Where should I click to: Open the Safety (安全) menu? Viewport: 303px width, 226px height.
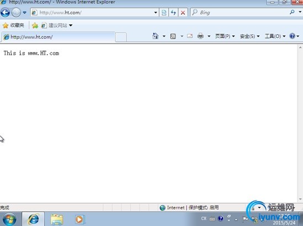point(249,36)
